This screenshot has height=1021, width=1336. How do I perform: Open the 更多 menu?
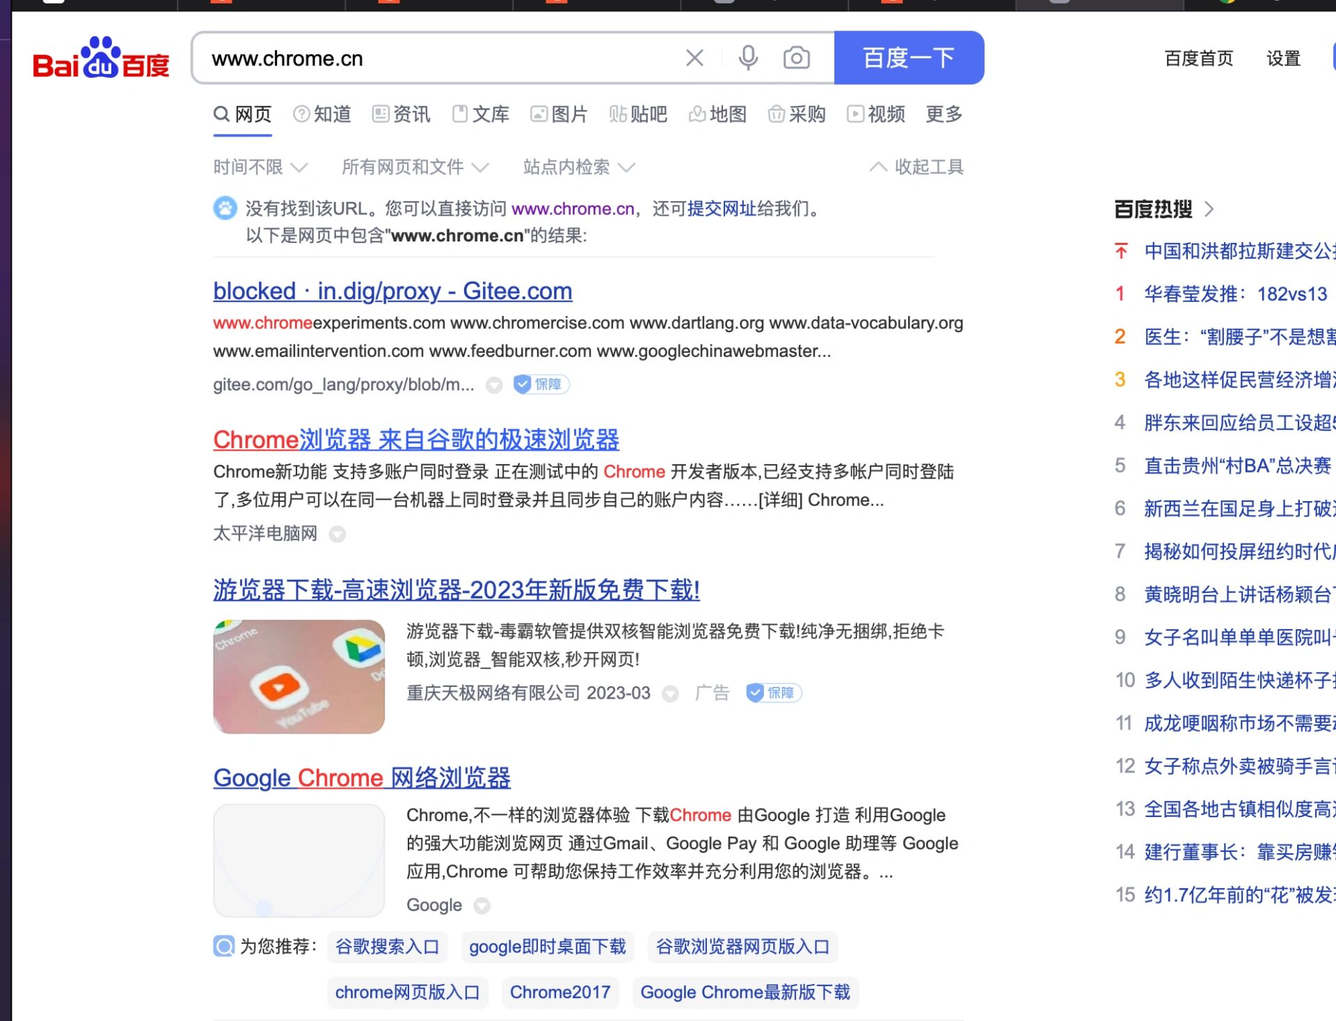(944, 114)
